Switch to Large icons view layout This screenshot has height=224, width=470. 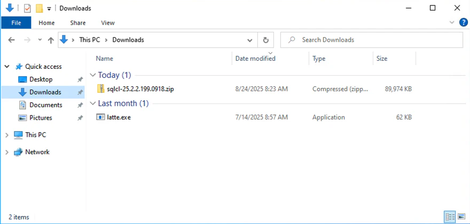tap(461, 217)
